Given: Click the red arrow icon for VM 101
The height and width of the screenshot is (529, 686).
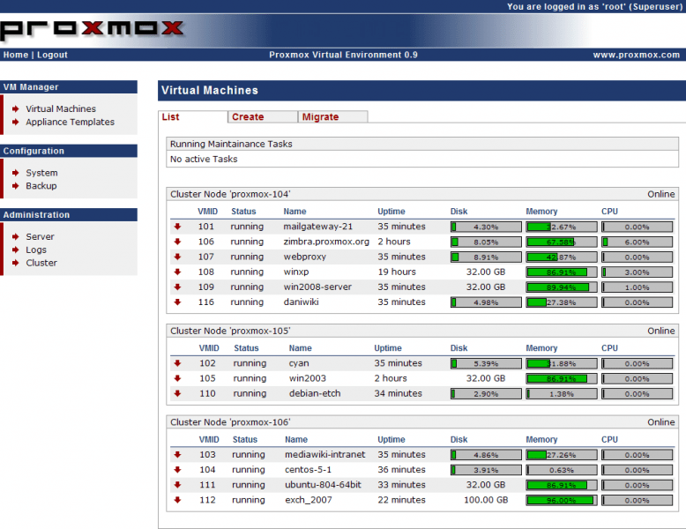Looking at the screenshot, I should pos(177,227).
